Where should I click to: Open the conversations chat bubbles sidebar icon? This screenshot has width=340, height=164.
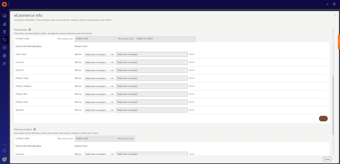click(5, 16)
